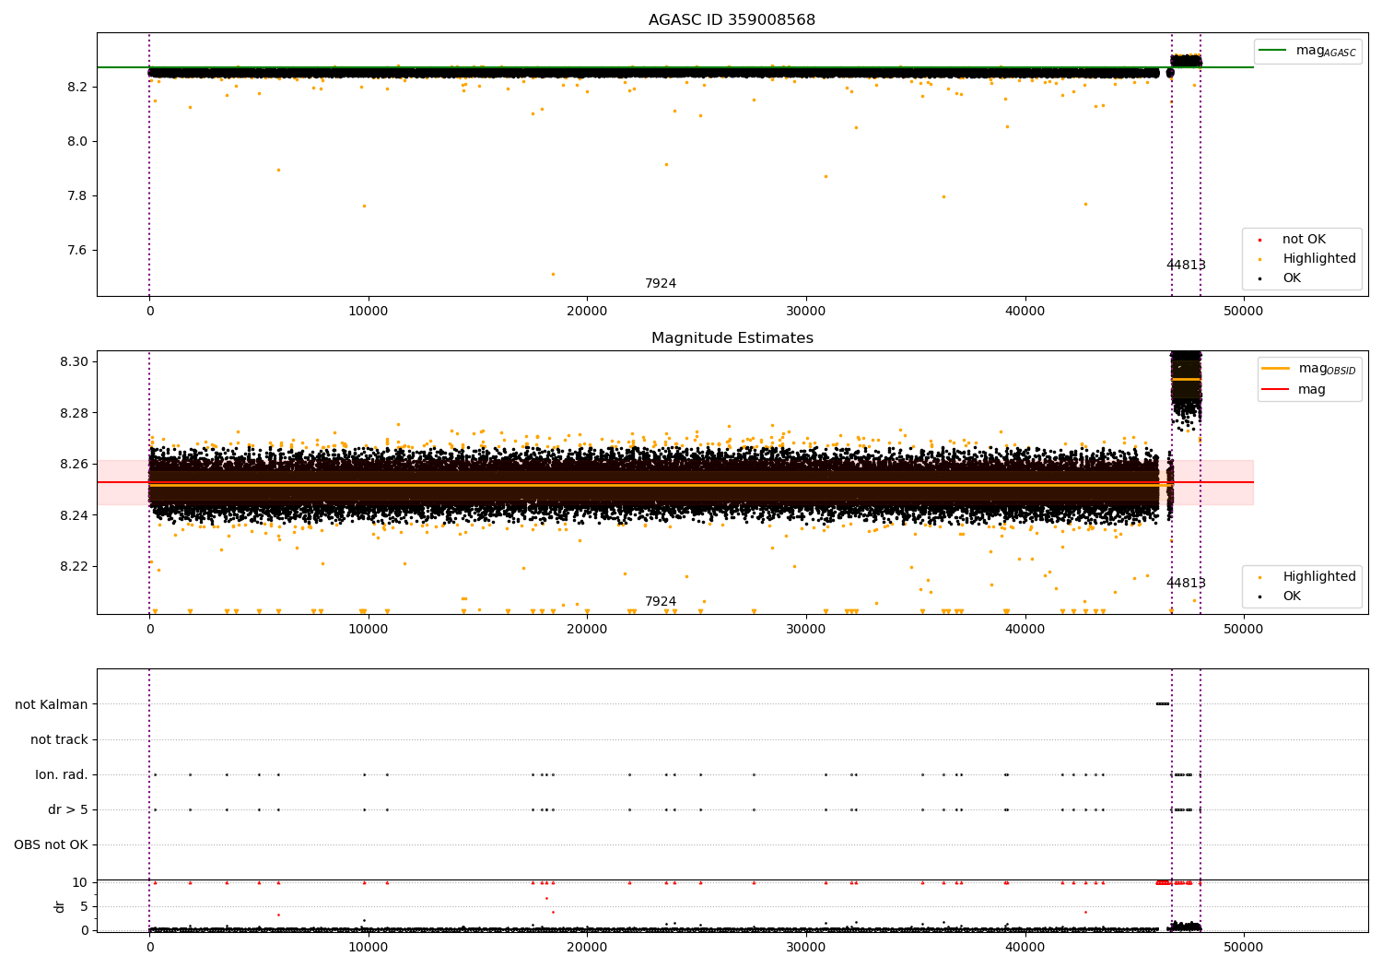
Task: Click the 'Ion. rad.' row label
Action: [62, 775]
